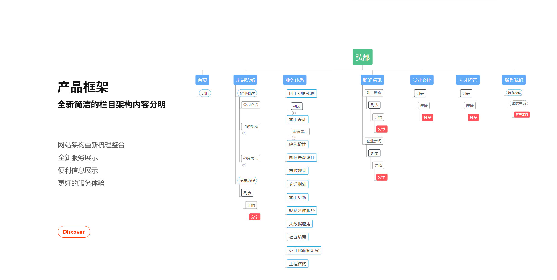This screenshot has width=557, height=280.
Task: Open the 首页 top-level node
Action: [x=202, y=80]
